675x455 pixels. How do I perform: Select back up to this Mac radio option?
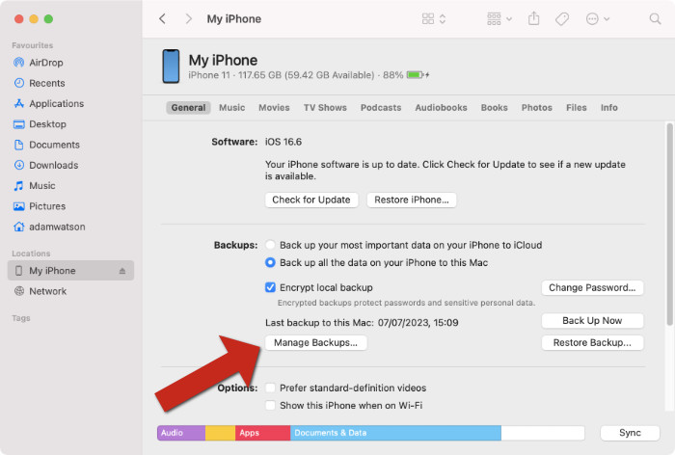pos(270,262)
